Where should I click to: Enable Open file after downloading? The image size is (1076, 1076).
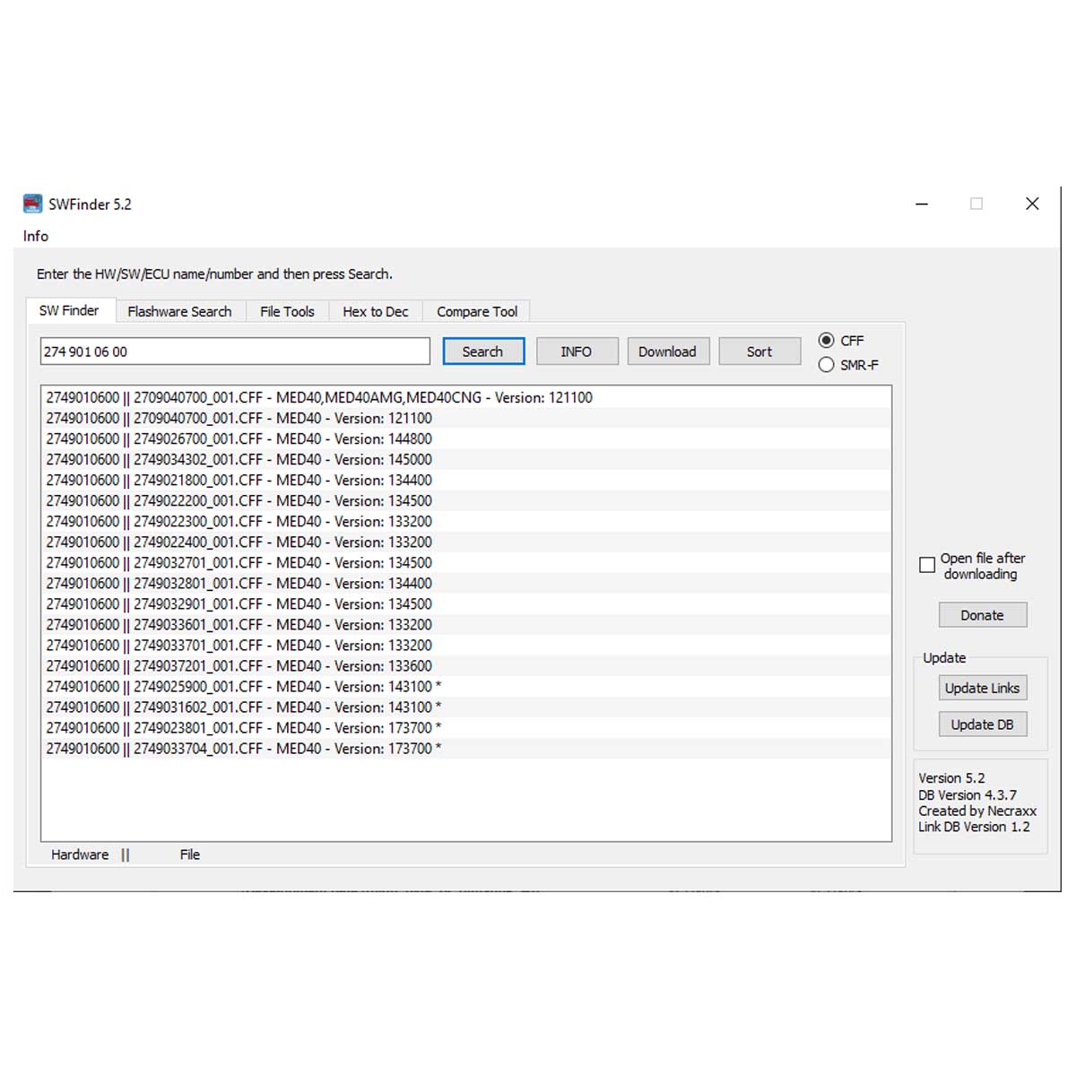927,565
